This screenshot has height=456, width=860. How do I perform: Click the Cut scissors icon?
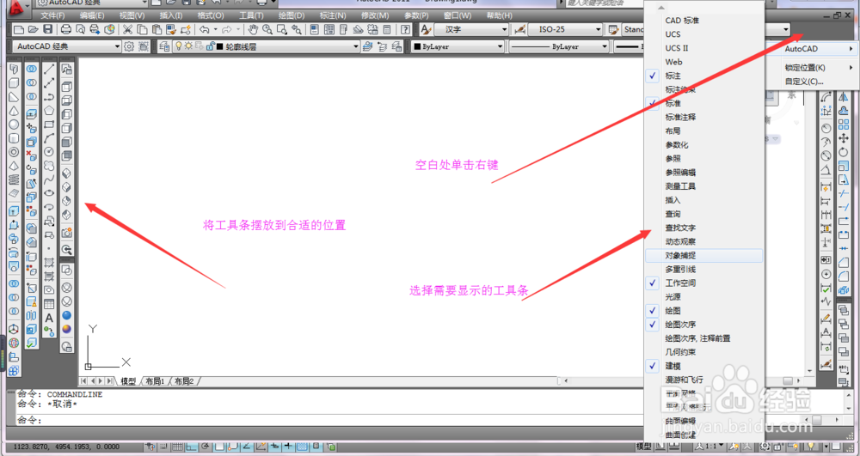pyautogui.click(x=127, y=29)
